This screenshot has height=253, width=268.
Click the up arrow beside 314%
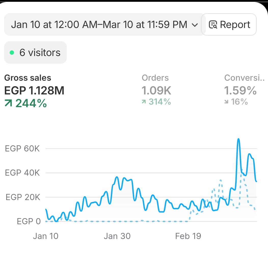[144, 102]
